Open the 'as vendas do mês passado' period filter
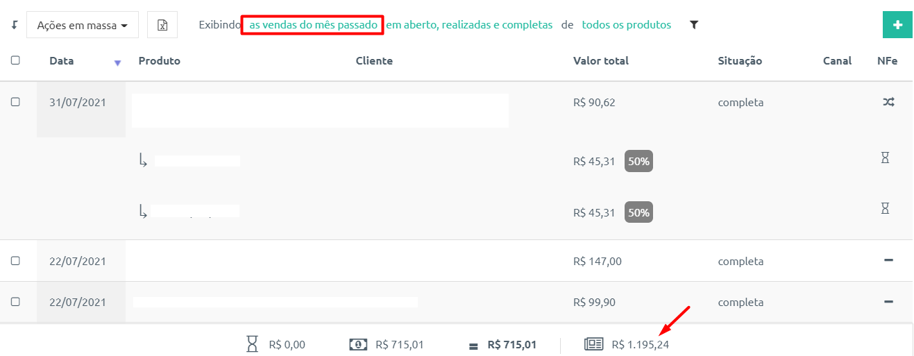The height and width of the screenshot is (356, 914). coord(314,25)
